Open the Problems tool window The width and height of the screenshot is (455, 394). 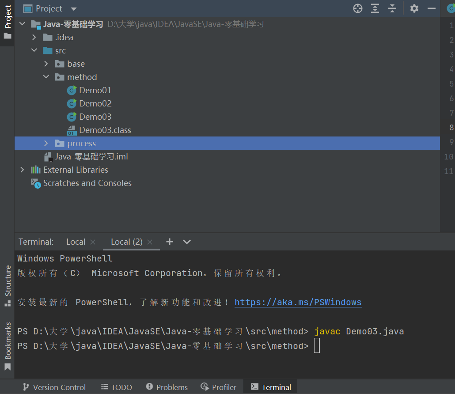point(167,387)
